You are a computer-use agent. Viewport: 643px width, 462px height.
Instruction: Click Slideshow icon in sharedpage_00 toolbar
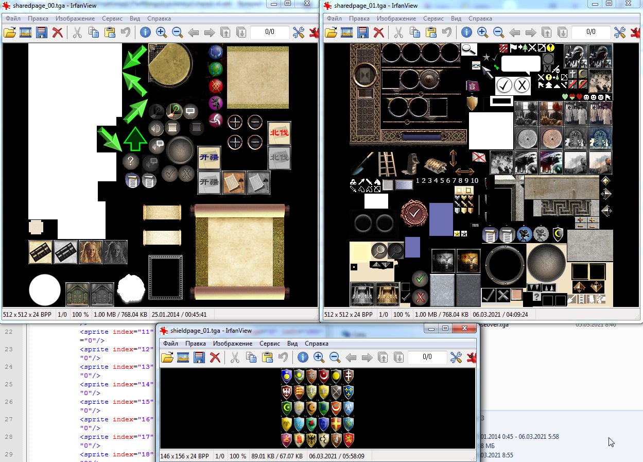point(25,32)
